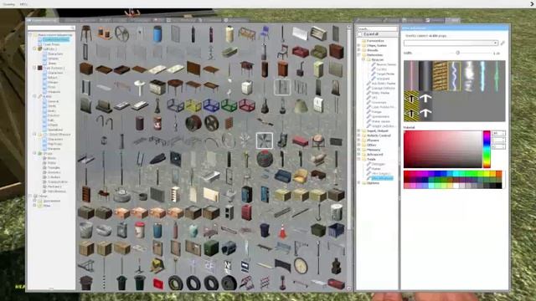The height and width of the screenshot is (301, 536).
Task: Tick the Expand all checkbox
Action: [359, 34]
